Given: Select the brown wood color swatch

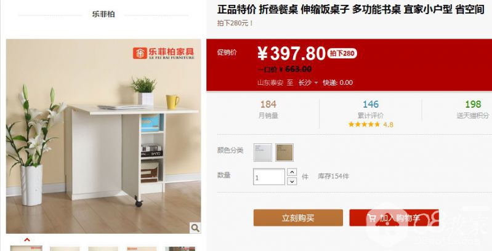Looking at the screenshot, I should coord(284,153).
